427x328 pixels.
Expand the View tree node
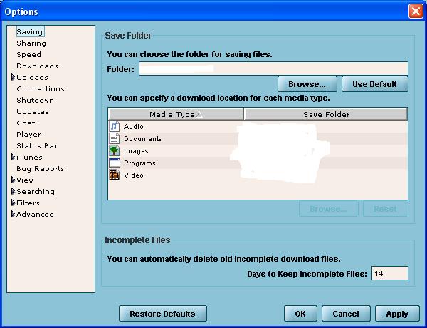point(13,180)
